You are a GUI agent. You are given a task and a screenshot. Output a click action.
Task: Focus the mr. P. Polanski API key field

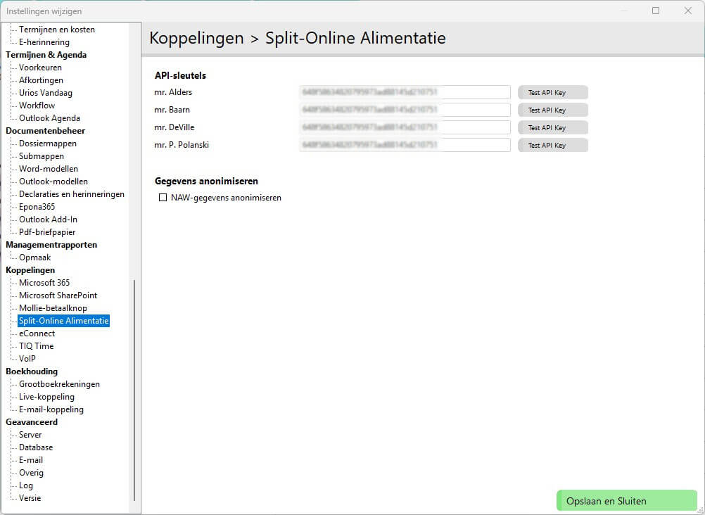tap(405, 145)
